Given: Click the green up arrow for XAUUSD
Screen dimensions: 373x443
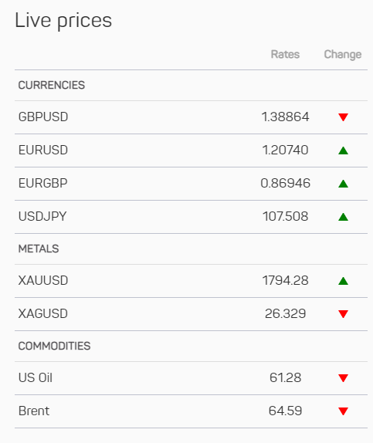Looking at the screenshot, I should [343, 281].
